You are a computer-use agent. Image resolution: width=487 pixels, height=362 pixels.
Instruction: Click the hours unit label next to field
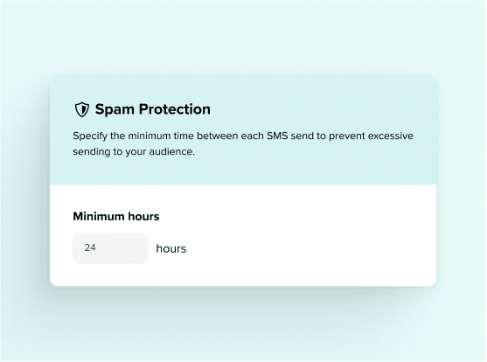(171, 248)
